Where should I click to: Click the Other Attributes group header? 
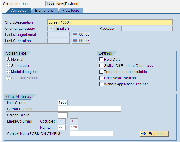coord(18,97)
